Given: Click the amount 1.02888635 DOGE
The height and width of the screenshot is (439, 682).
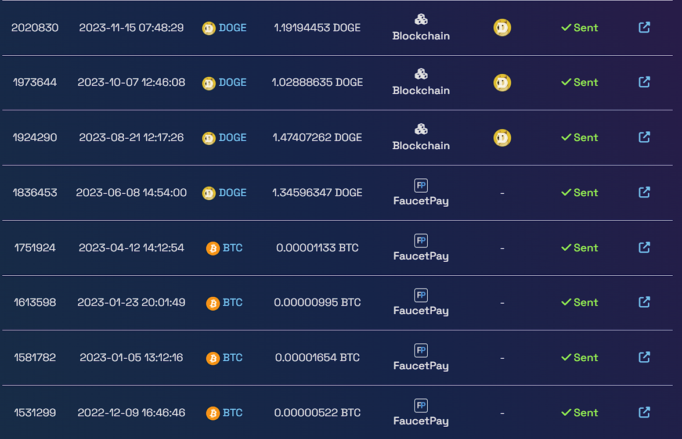Looking at the screenshot, I should pos(317,82).
